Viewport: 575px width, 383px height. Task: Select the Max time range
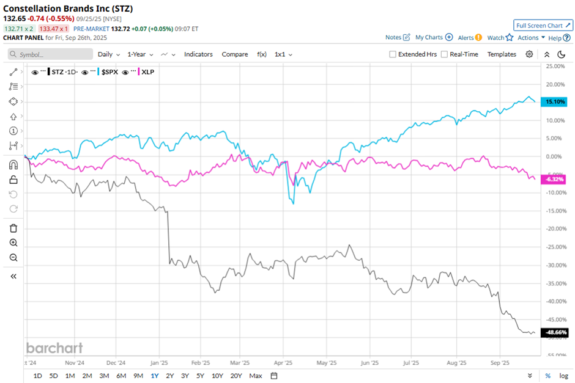256,376
